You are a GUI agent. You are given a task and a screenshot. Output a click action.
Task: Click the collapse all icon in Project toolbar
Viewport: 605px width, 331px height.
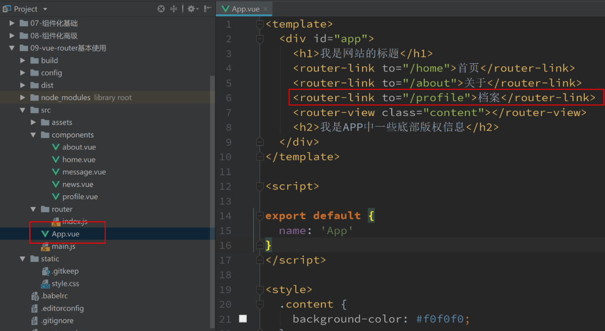click(174, 9)
